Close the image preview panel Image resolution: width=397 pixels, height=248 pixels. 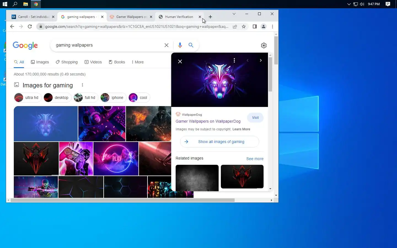[x=180, y=61]
